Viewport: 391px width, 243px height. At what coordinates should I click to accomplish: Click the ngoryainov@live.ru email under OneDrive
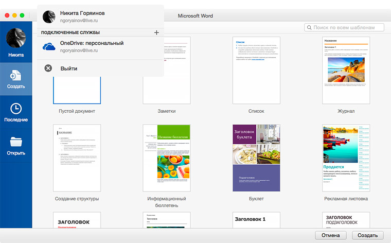79,50
